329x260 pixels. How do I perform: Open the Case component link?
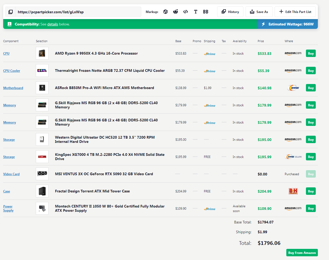pyautogui.click(x=7, y=191)
